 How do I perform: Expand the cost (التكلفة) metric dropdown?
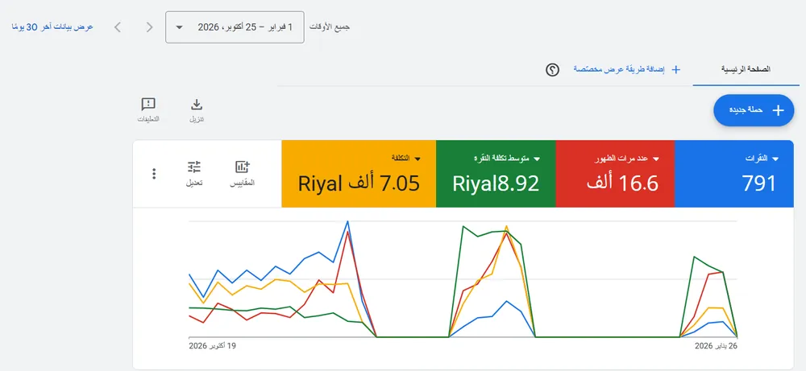point(418,159)
